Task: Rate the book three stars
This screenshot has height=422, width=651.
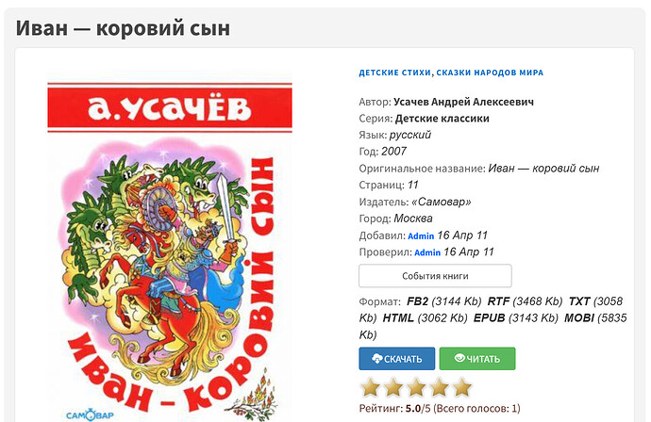Action: coord(416,387)
